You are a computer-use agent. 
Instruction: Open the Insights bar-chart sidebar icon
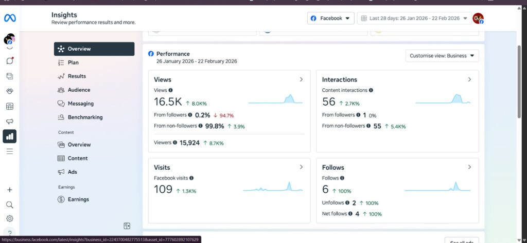tap(10, 136)
